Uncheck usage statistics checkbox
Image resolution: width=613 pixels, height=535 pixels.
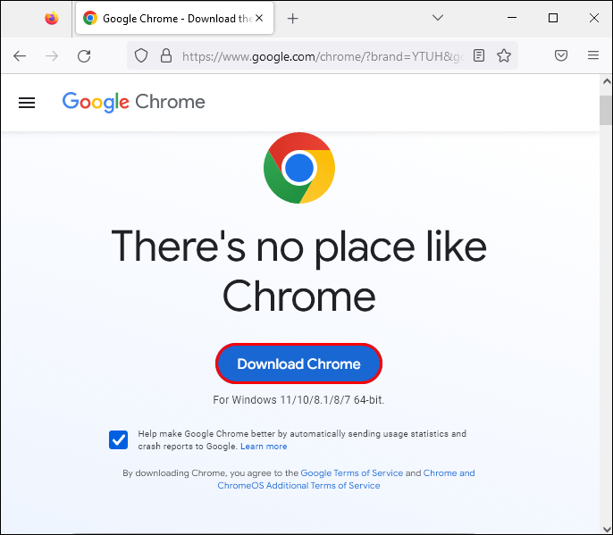click(x=118, y=440)
